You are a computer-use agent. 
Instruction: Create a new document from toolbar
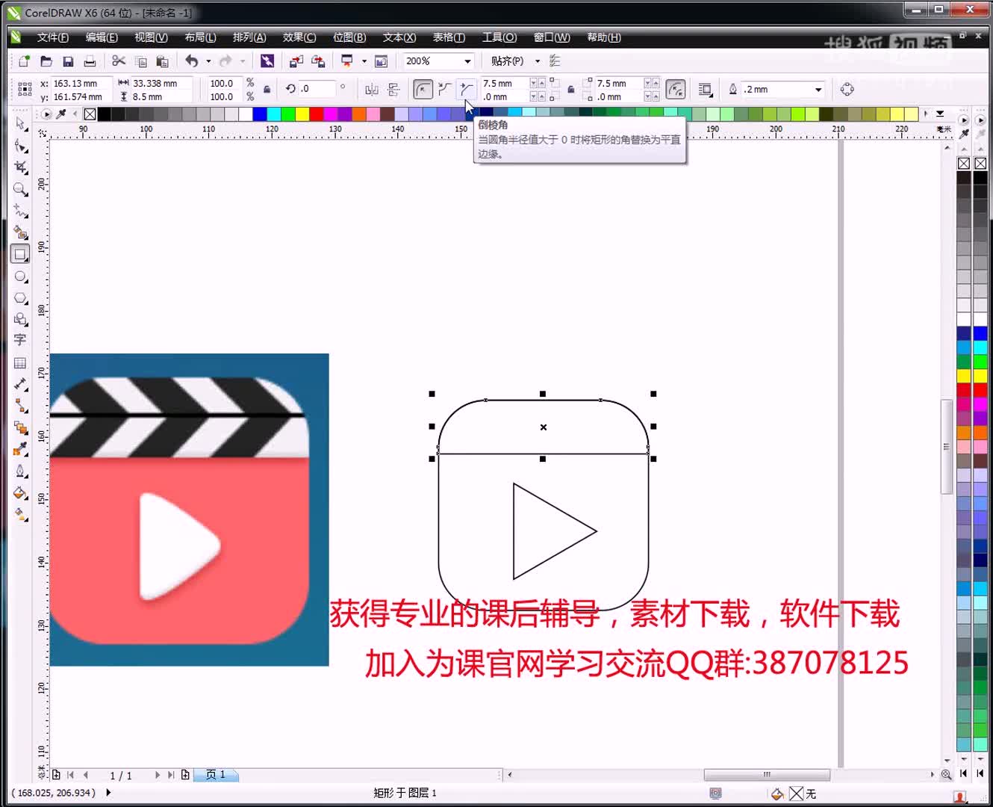click(24, 61)
